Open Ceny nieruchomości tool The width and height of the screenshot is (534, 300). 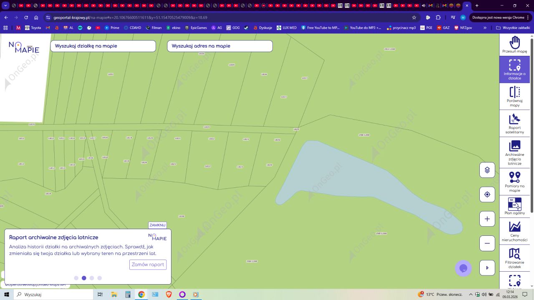click(514, 231)
